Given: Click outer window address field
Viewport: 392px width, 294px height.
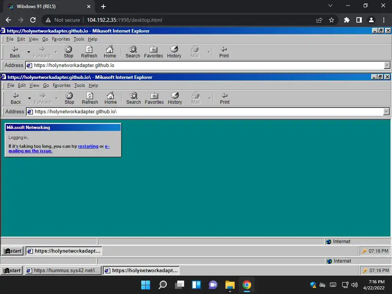Looking at the screenshot, I should (x=205, y=65).
